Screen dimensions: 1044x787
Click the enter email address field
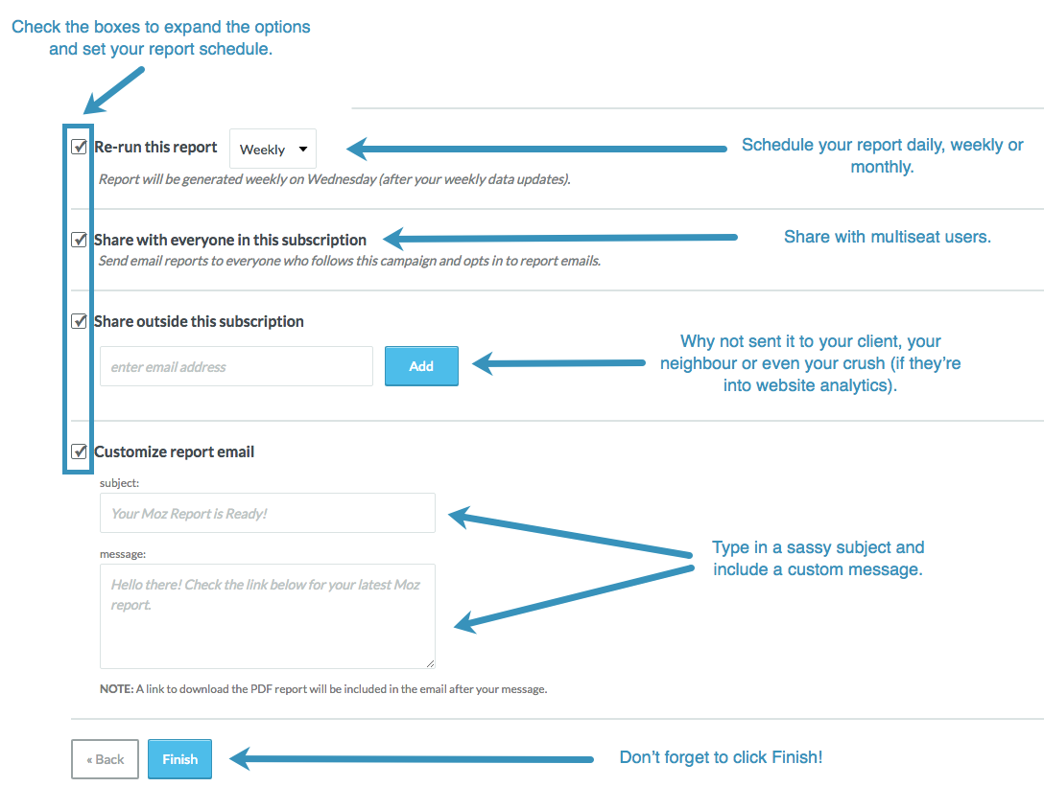click(x=236, y=366)
